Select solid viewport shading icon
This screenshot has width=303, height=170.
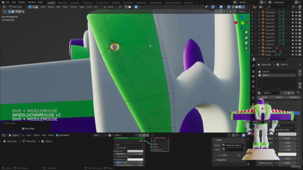tap(237, 7)
